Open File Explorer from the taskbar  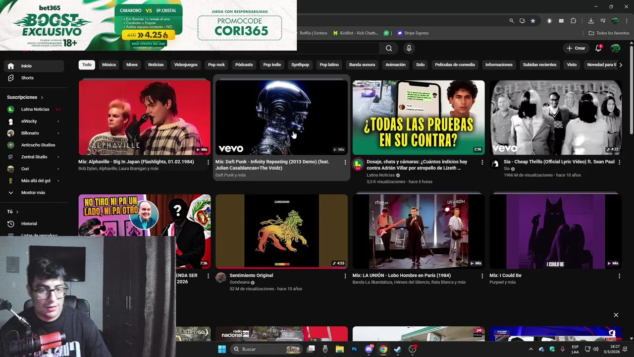pos(340,349)
